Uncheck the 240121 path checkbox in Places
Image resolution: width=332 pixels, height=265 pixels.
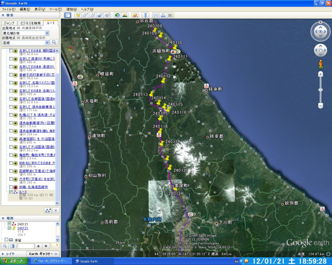[x=9, y=224]
